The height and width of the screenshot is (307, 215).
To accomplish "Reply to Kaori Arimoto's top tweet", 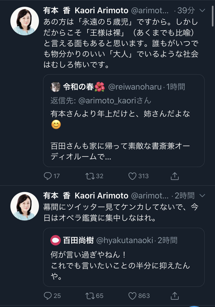I will (x=49, y=176).
